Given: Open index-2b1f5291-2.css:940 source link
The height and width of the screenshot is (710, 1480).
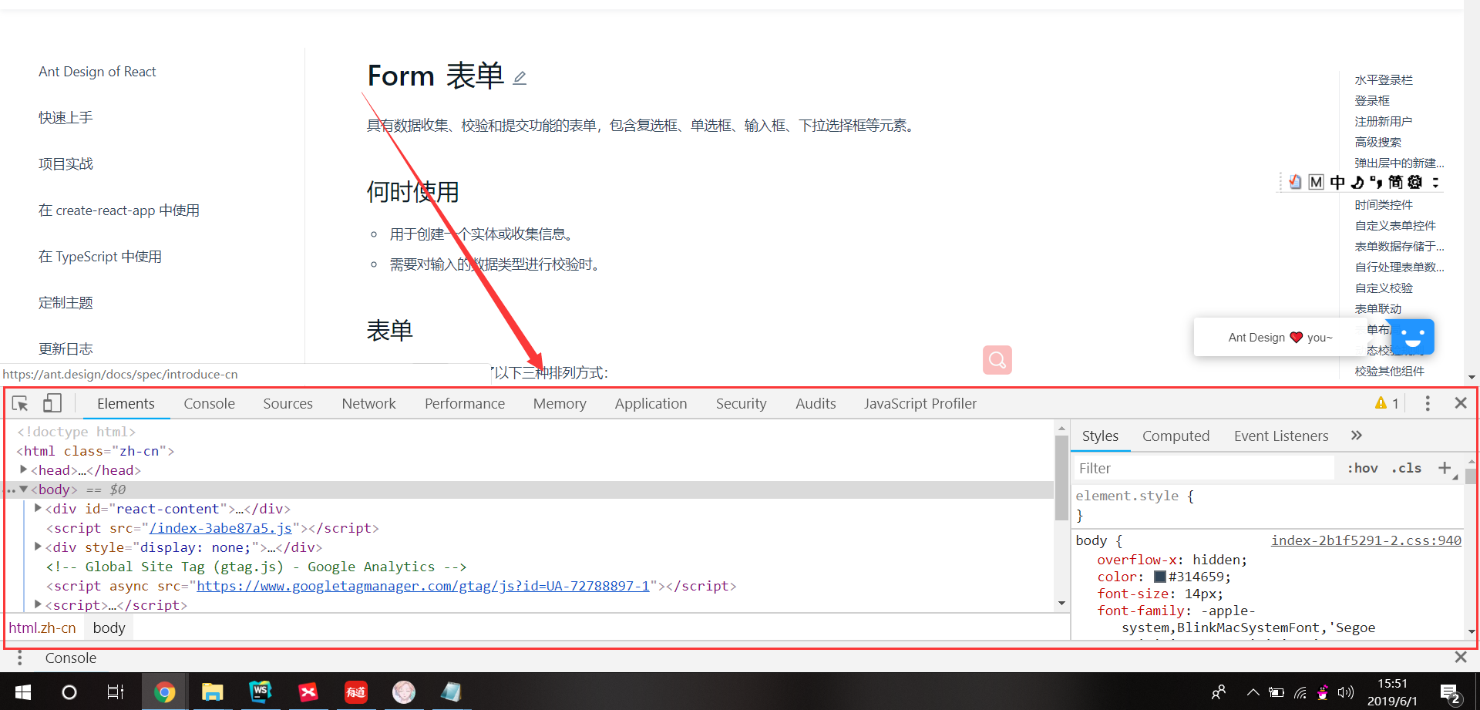Looking at the screenshot, I should coord(1366,540).
